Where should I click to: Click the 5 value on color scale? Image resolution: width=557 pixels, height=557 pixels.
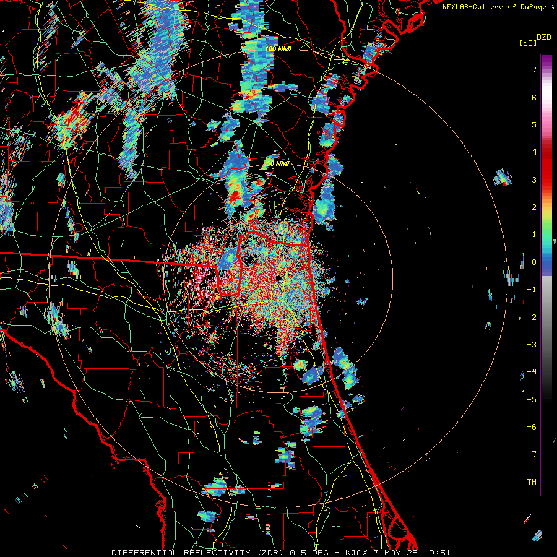click(x=534, y=124)
